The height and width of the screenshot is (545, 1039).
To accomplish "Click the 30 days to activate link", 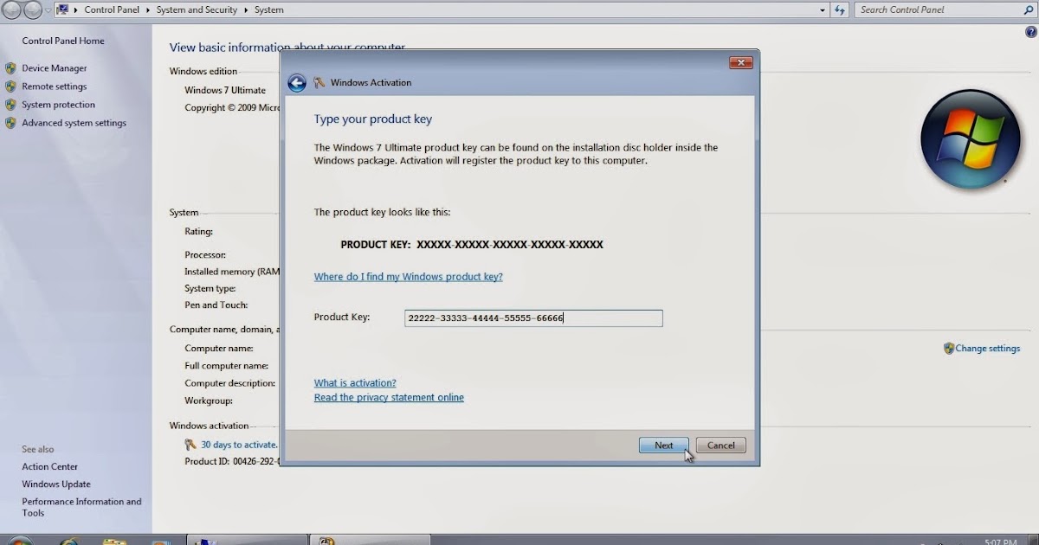I will 239,445.
